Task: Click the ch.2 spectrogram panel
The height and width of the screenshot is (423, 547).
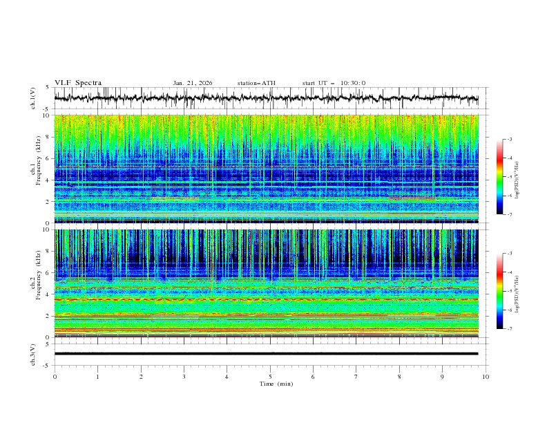Action: click(x=266, y=283)
